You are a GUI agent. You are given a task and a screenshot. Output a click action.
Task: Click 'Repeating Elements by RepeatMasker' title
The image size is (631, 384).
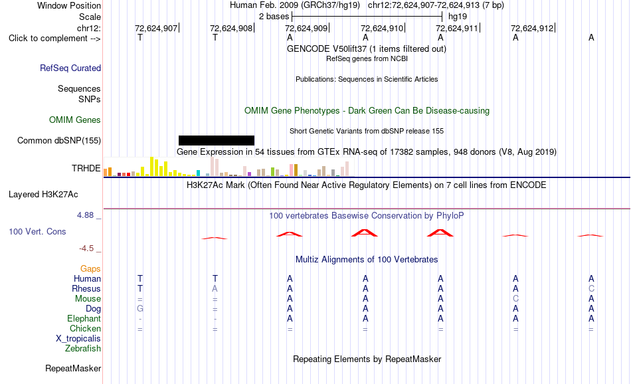click(367, 359)
